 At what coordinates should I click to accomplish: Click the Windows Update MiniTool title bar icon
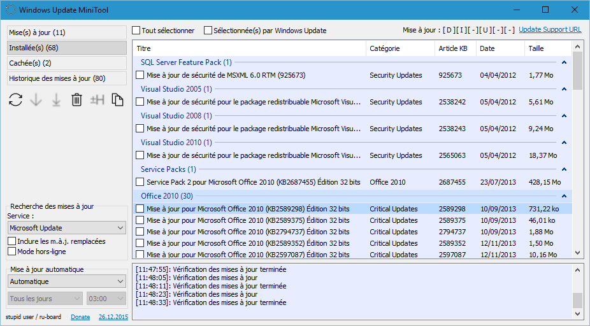pos(11,10)
